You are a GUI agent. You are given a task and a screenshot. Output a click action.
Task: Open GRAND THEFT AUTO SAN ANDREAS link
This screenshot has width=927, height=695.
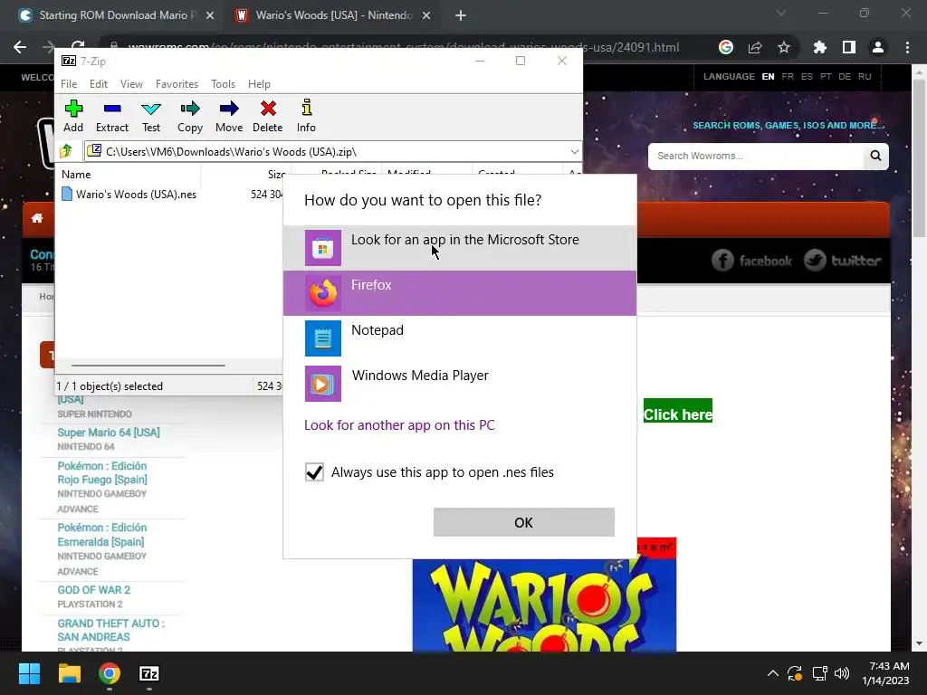coord(111,630)
